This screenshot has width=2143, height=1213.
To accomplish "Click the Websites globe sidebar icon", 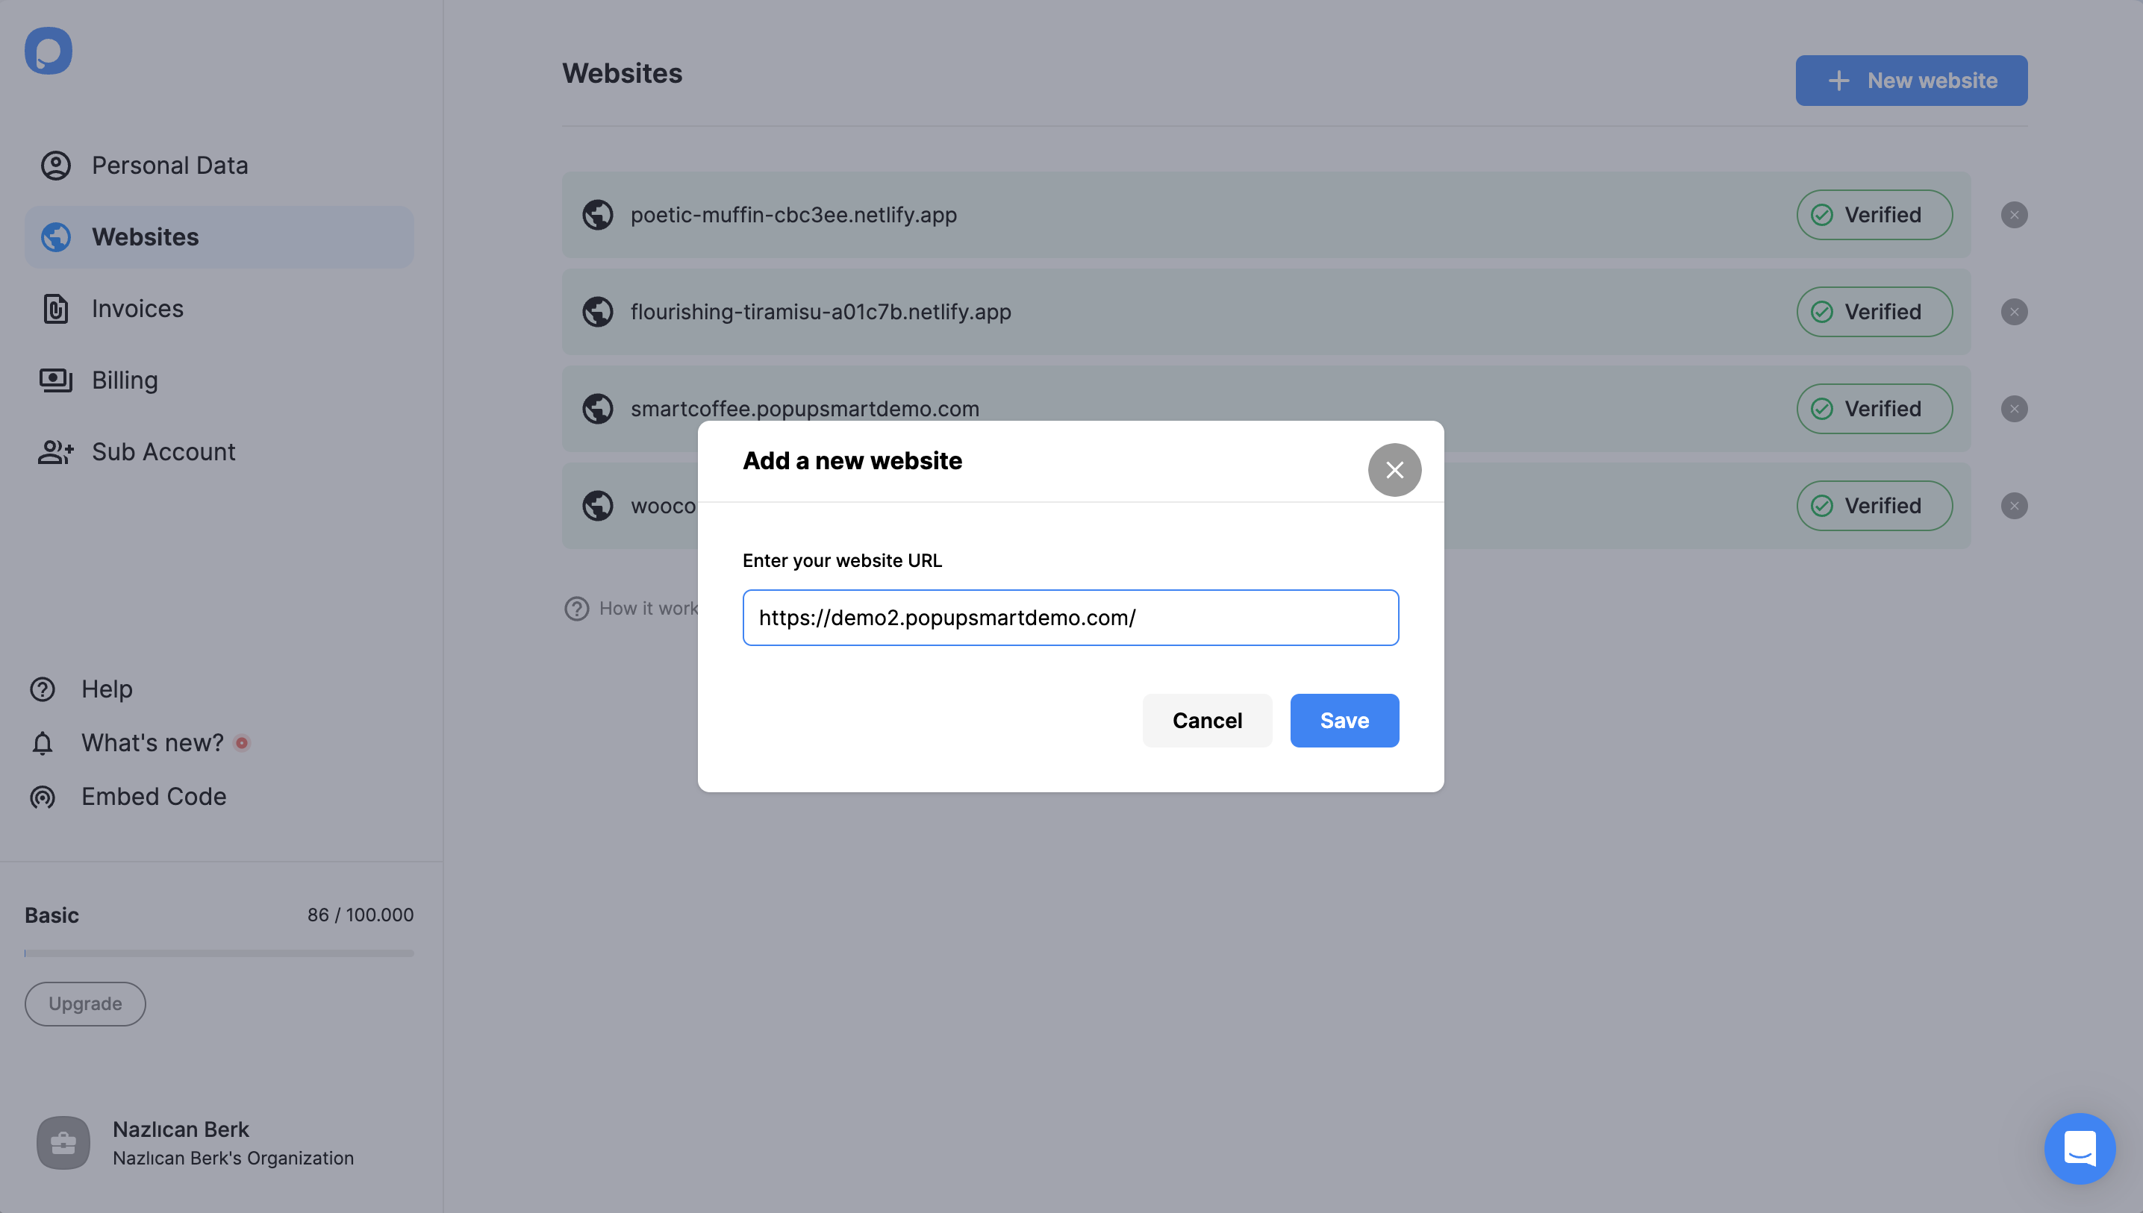I will click(57, 236).
